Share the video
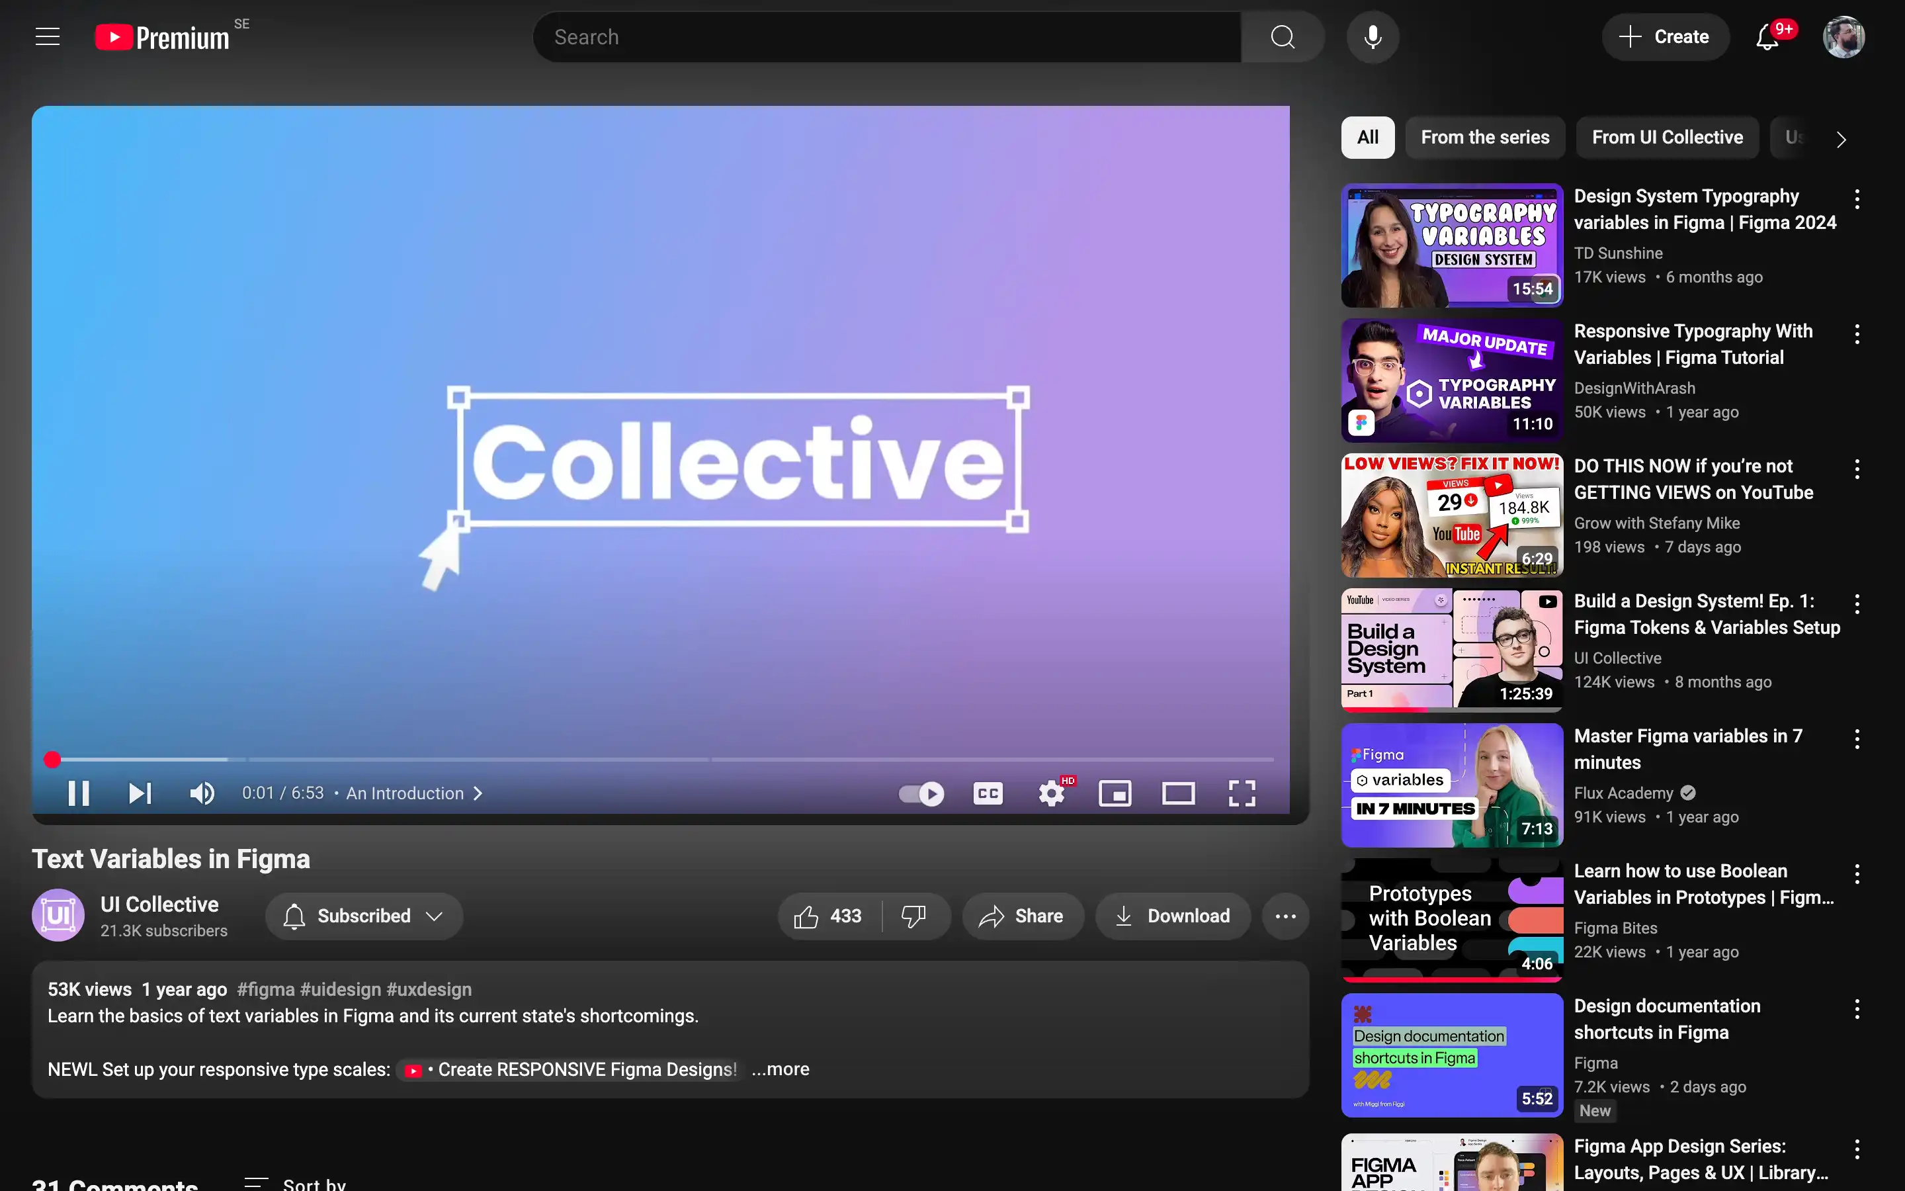The height and width of the screenshot is (1191, 1905). point(1022,916)
